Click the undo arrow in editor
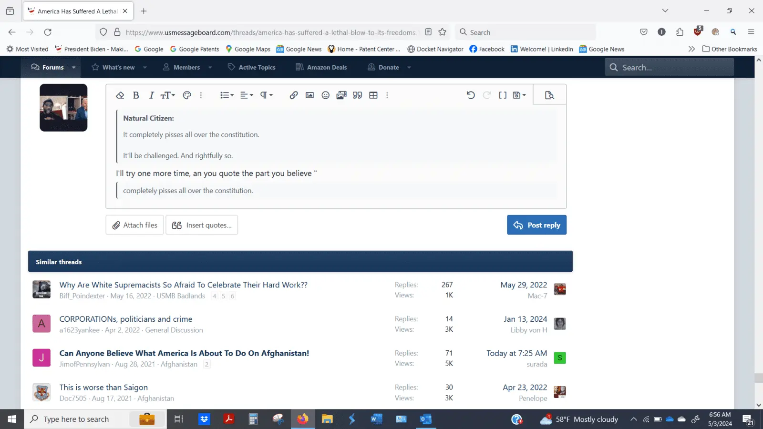The width and height of the screenshot is (763, 429). (x=471, y=95)
